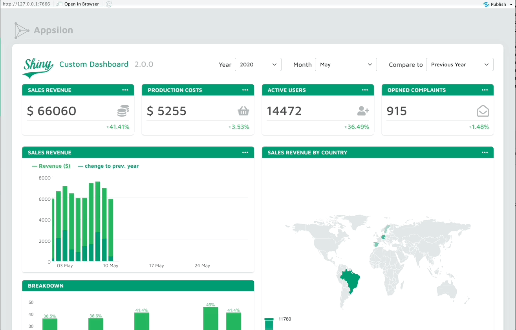Click Brazil on the world map
The height and width of the screenshot is (330, 516).
[x=351, y=278]
